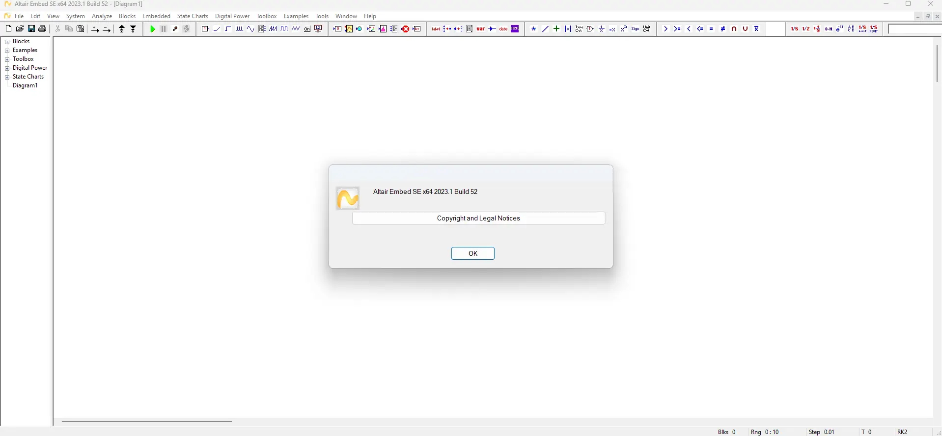Click the Step 0.01 status bar entry
The width and height of the screenshot is (942, 436).
coord(822,432)
